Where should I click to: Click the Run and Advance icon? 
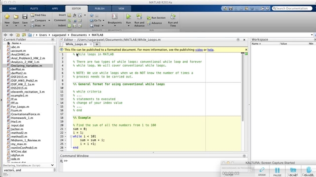click(x=139, y=17)
